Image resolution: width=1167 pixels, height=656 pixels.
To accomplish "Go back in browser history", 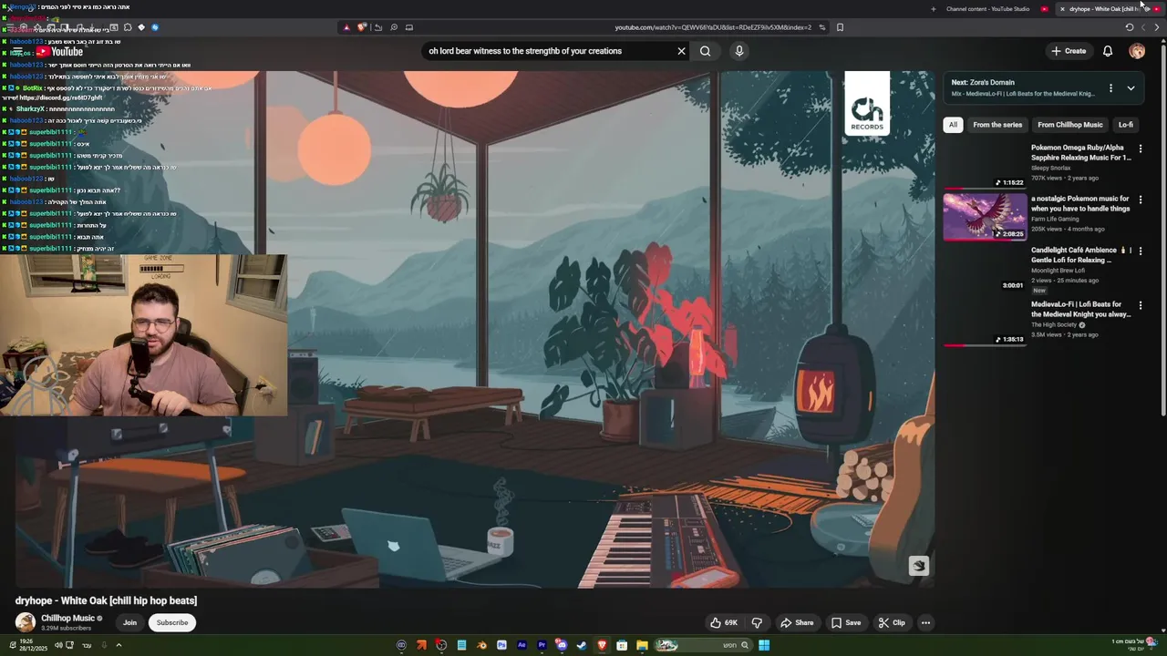I will point(1157,27).
